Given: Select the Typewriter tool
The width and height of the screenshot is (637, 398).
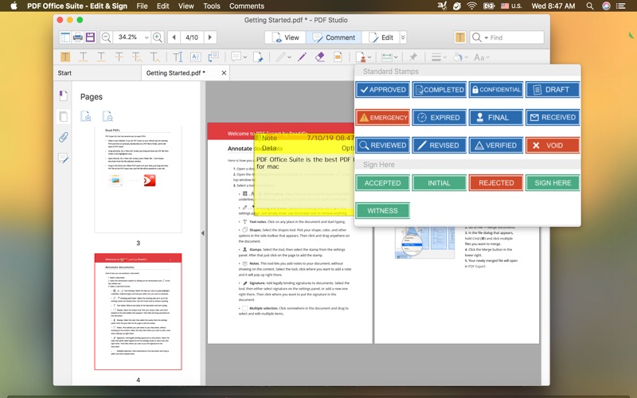Looking at the screenshot, I should point(178,57).
